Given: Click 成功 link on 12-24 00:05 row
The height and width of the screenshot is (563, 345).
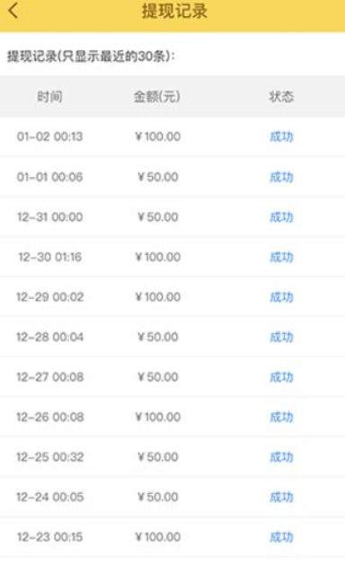Looking at the screenshot, I should pos(281,497).
